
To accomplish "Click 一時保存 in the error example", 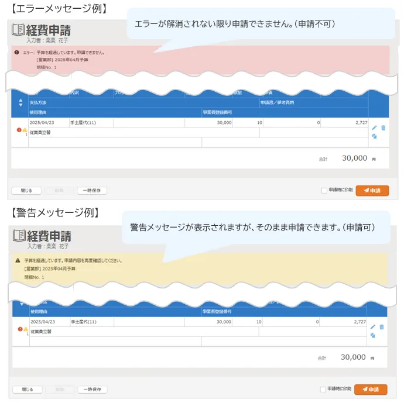I will tap(92, 191).
